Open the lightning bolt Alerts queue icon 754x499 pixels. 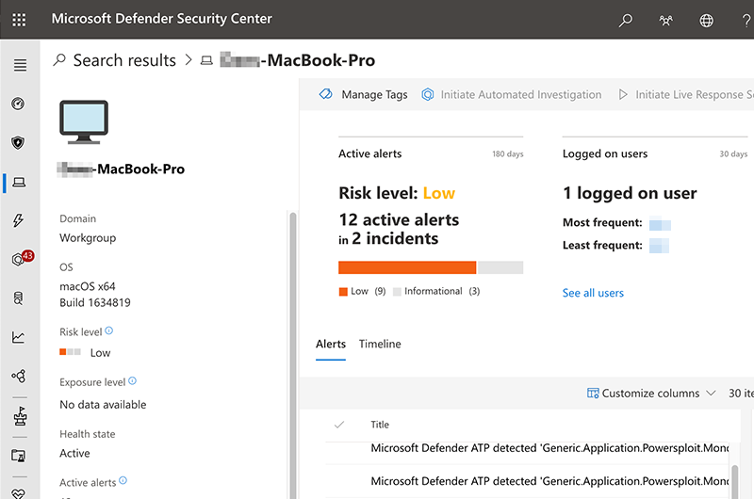pos(18,220)
